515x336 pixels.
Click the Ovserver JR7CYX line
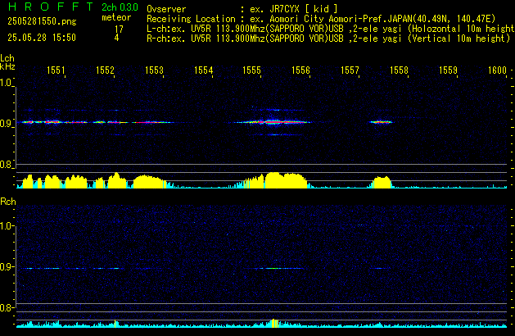(x=242, y=9)
